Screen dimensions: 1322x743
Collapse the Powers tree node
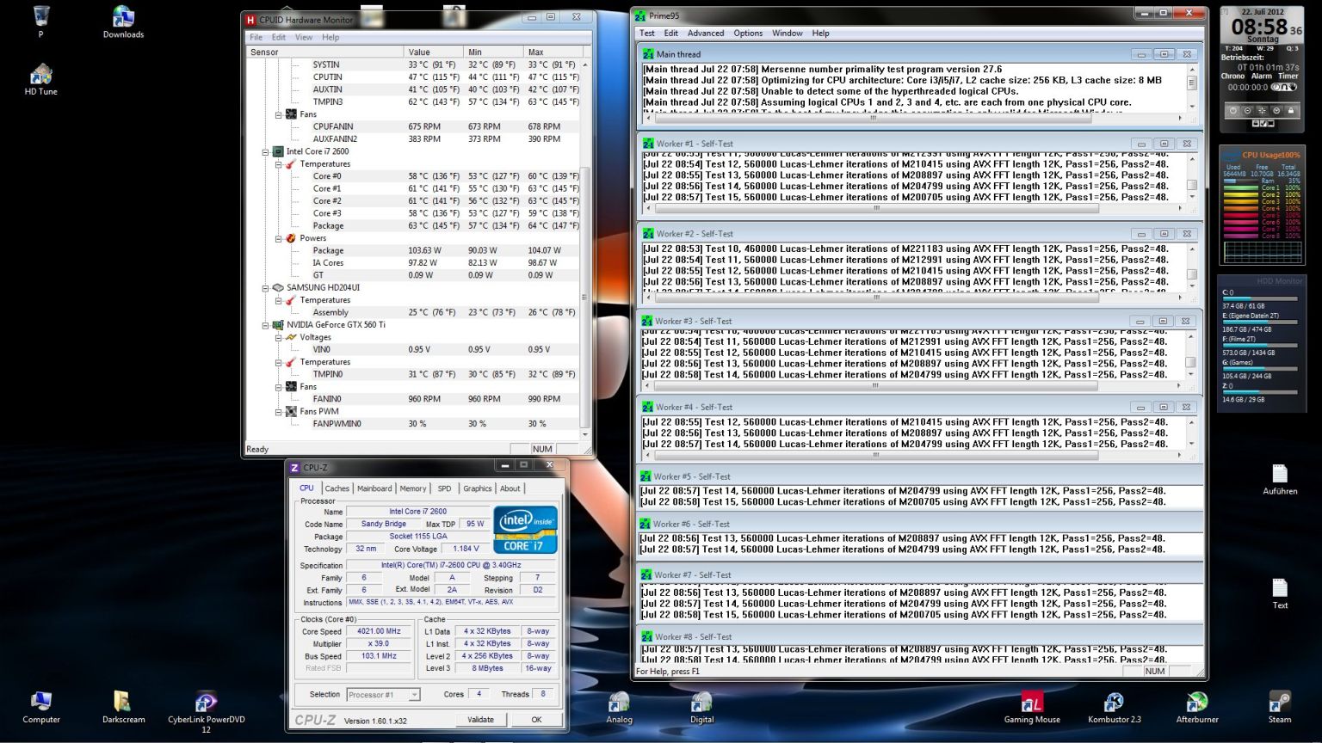pos(279,238)
